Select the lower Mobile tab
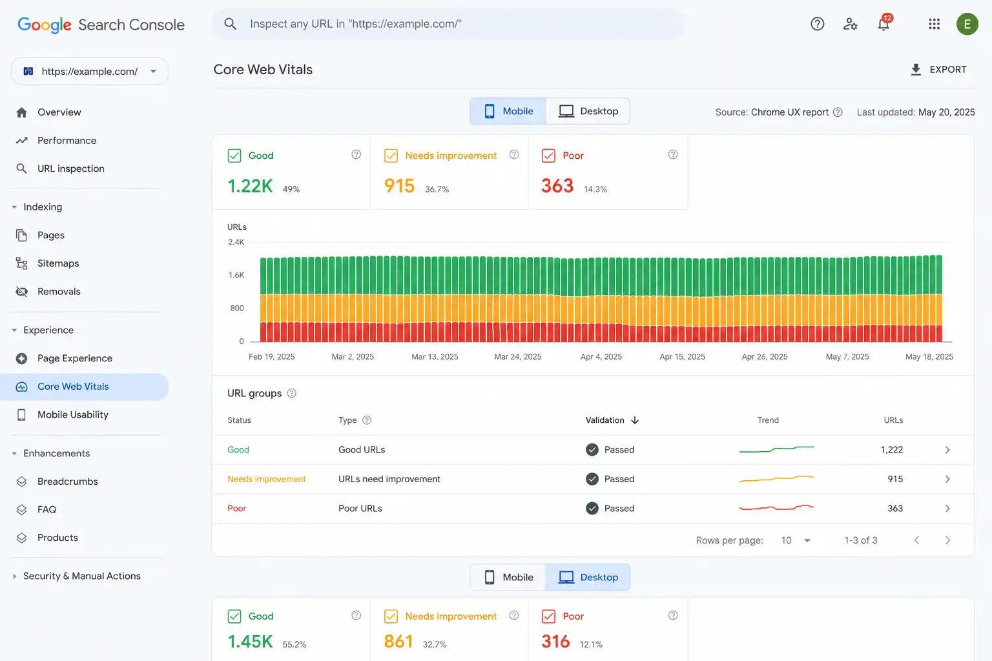Viewport: 992px width, 661px height. click(508, 577)
